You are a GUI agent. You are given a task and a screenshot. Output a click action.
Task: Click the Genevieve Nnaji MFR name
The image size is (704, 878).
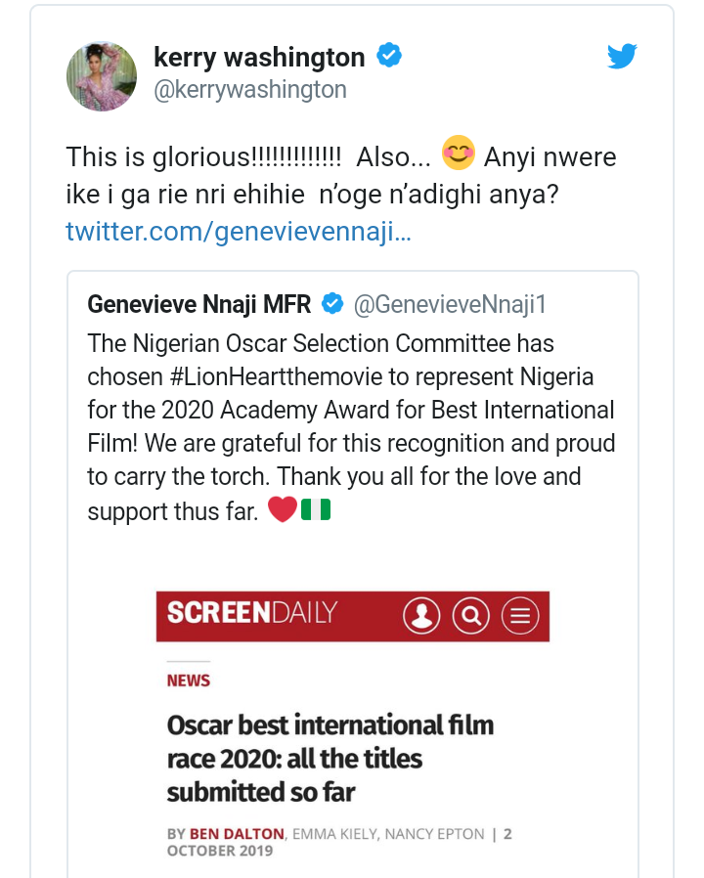[x=199, y=305]
